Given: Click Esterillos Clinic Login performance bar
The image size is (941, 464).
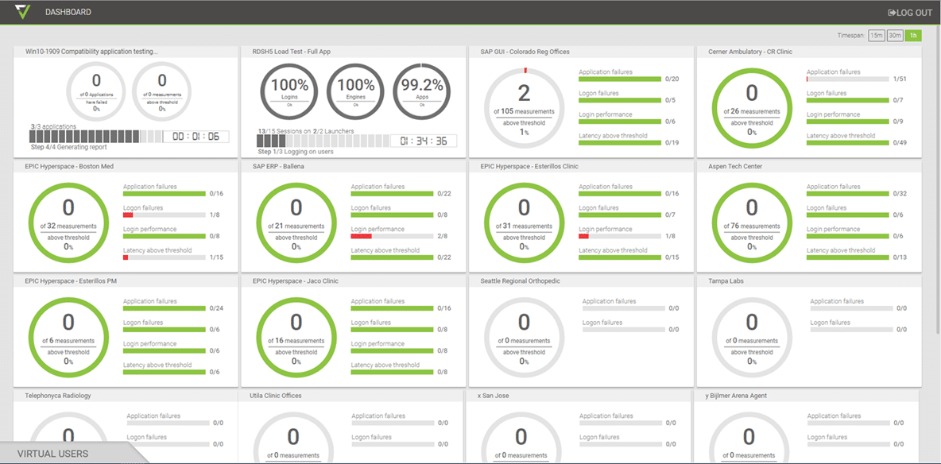Looking at the screenshot, I should coord(619,237).
